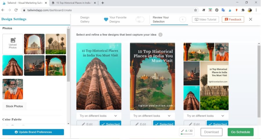Click the Design Settings title
The width and height of the screenshot is (261, 139).
(x=14, y=19)
